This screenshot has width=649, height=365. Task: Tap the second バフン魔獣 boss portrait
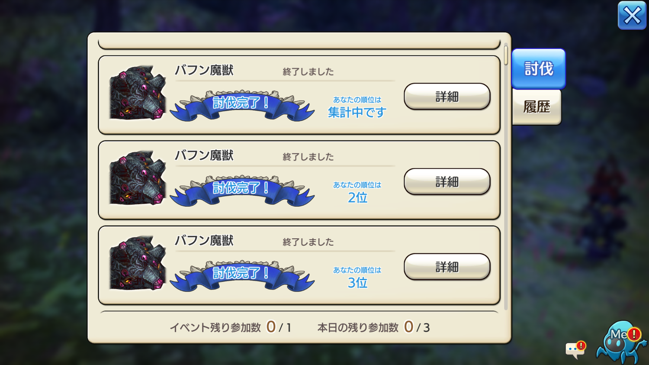pyautogui.click(x=137, y=178)
